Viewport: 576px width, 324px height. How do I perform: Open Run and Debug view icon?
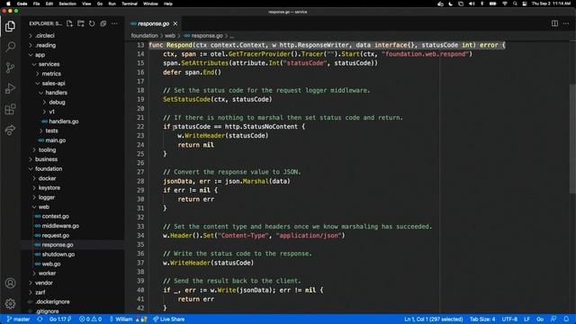pyautogui.click(x=10, y=88)
